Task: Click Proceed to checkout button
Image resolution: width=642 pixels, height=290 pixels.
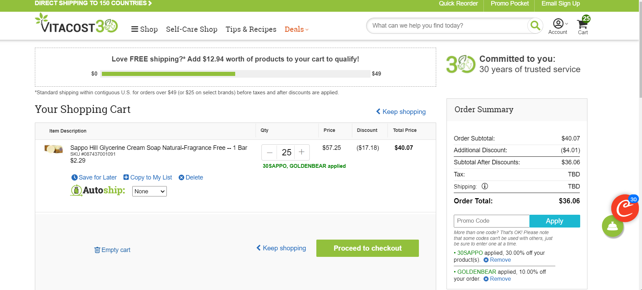Action: [x=367, y=248]
